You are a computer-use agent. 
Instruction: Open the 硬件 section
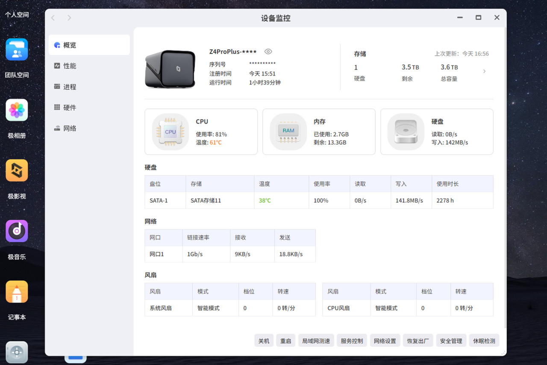89,107
